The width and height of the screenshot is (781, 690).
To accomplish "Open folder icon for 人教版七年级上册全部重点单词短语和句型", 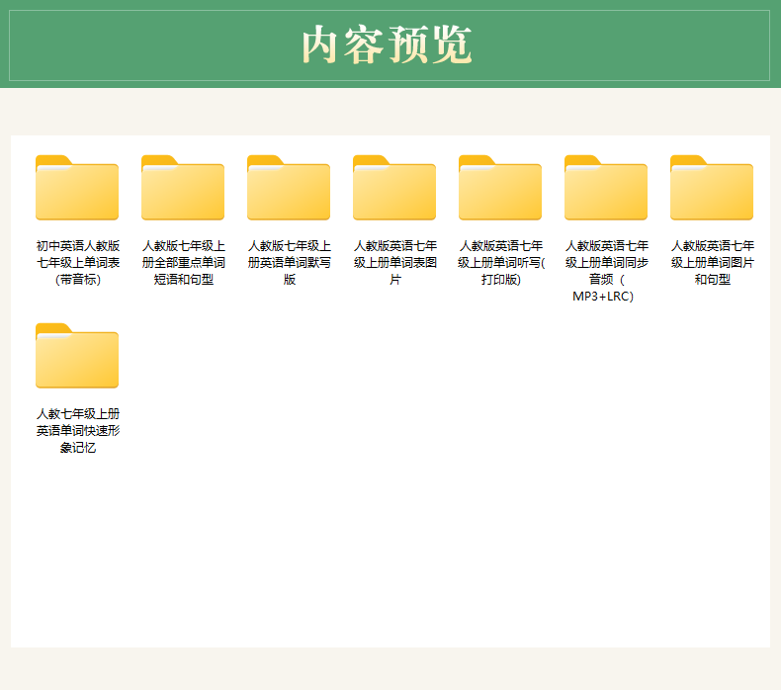I will (x=183, y=187).
